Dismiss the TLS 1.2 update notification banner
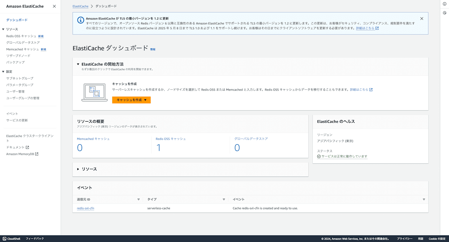 (422, 18)
